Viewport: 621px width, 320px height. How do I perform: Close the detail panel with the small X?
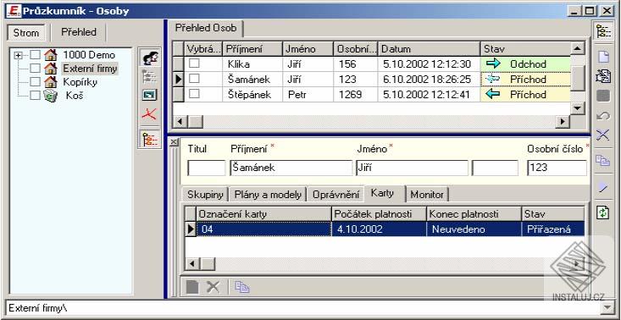(x=174, y=142)
